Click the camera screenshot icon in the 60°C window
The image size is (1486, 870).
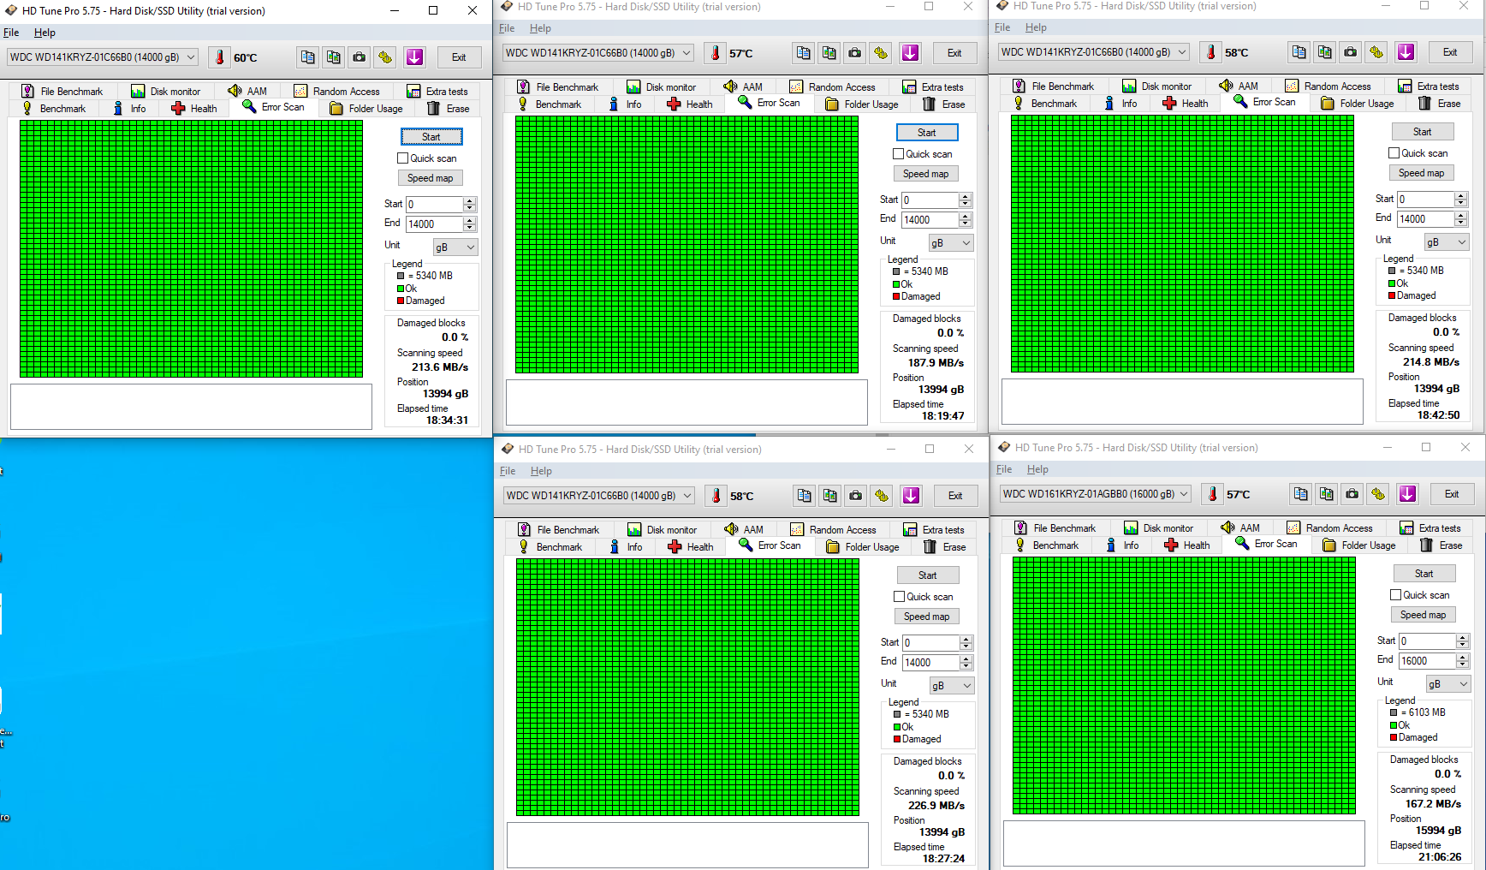click(360, 57)
